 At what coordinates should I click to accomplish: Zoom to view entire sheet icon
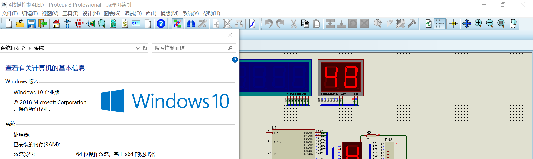[501, 24]
